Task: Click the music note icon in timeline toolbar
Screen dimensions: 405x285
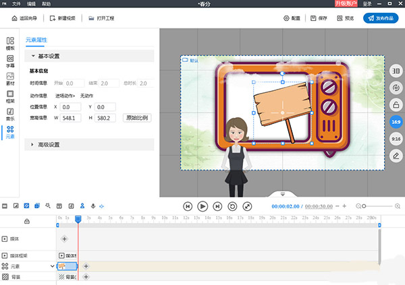Action: (x=71, y=205)
